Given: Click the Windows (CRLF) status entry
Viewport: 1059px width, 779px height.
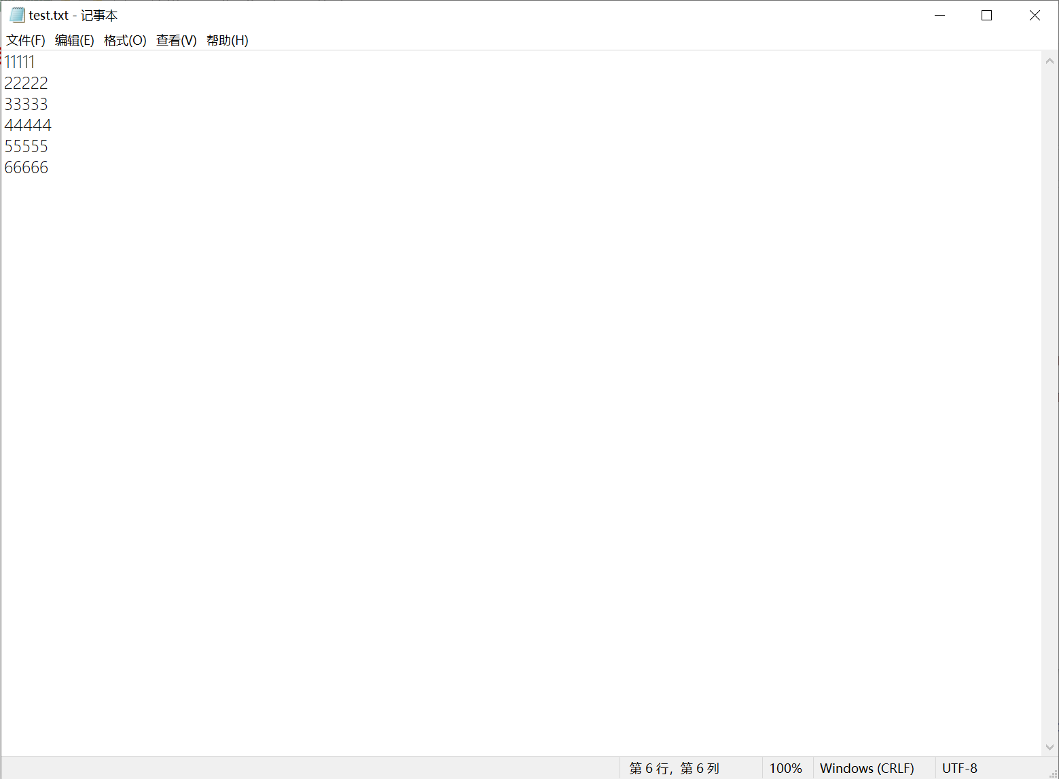Looking at the screenshot, I should [867, 768].
